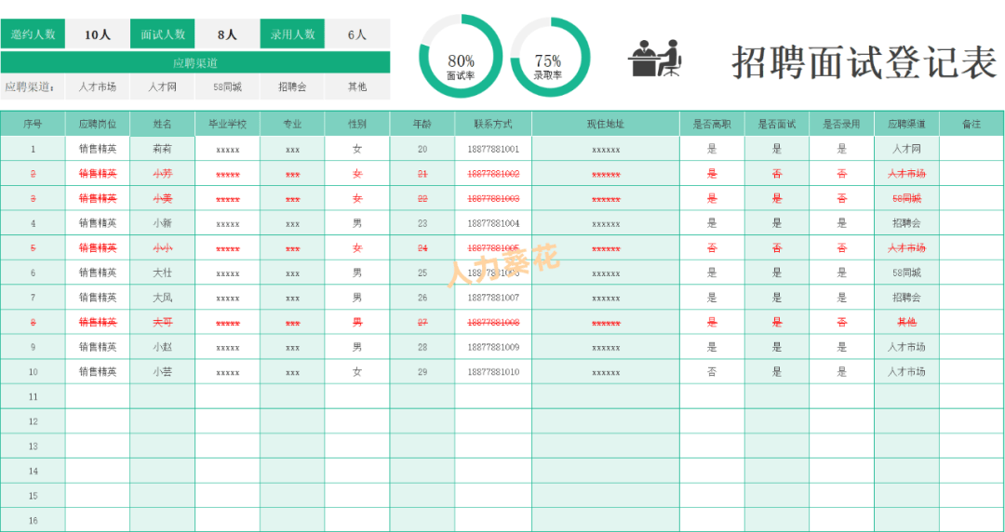This screenshot has width=1005, height=532.
Task: Click the 联系方式 column header
Action: click(x=493, y=125)
